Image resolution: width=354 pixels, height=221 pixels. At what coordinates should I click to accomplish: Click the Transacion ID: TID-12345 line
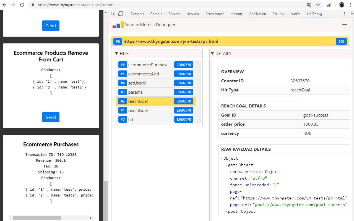(51, 155)
